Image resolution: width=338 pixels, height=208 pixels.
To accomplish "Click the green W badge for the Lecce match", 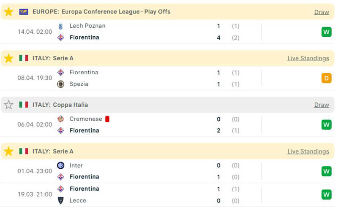I will pos(326,194).
